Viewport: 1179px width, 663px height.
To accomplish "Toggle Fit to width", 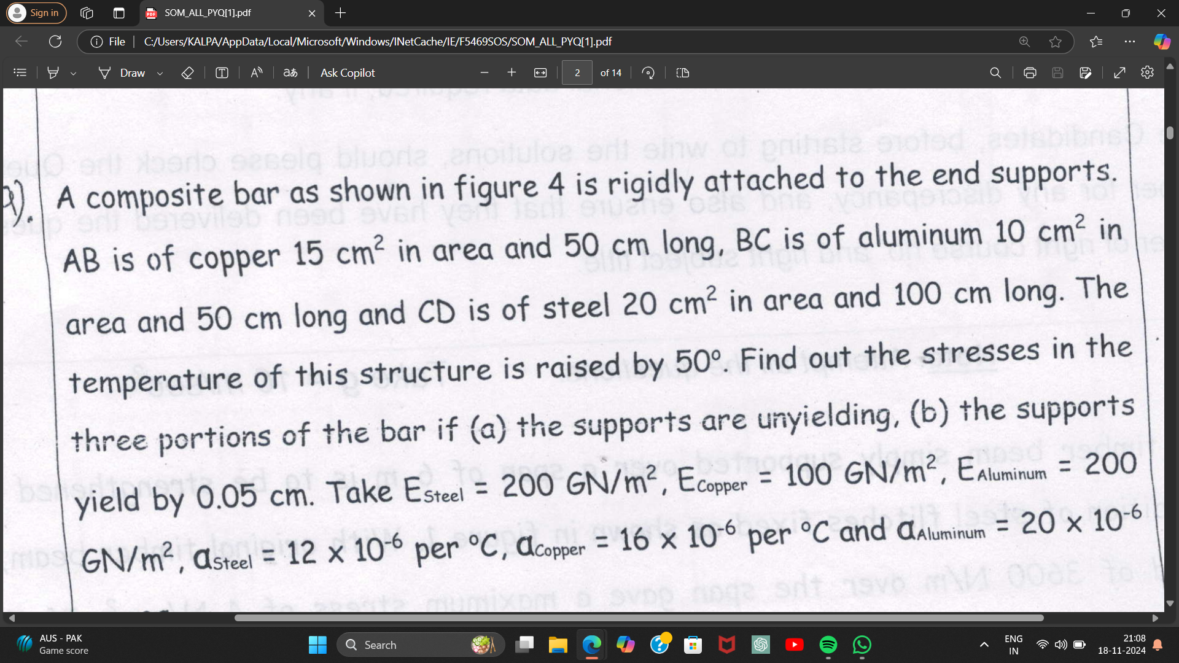I will coord(540,72).
